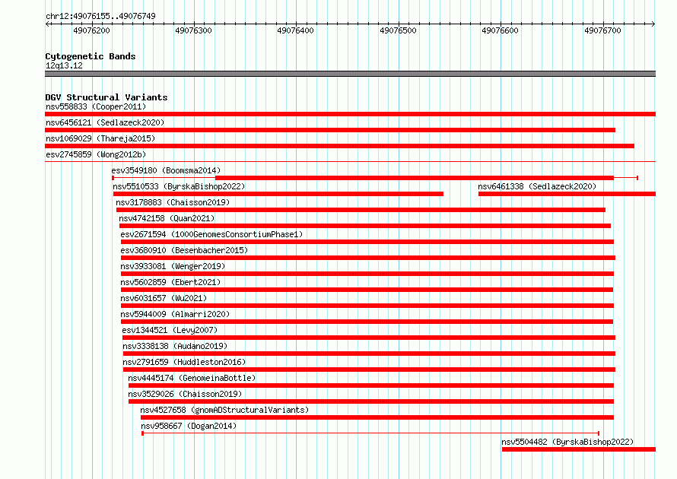Select nsv6031657 (Wu2021) label
The height and width of the screenshot is (479, 677).
click(x=164, y=298)
